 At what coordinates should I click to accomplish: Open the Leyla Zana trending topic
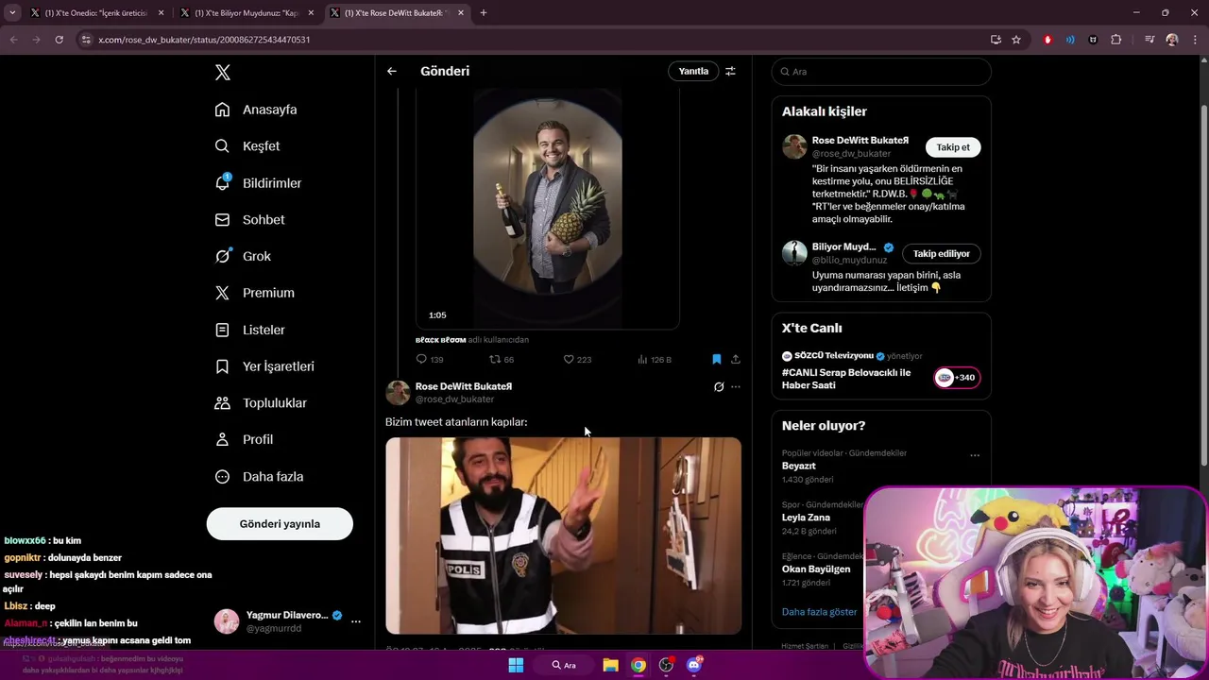pyautogui.click(x=806, y=518)
